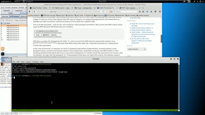Toggle reader view icon in the URL bar

[x=103, y=11]
